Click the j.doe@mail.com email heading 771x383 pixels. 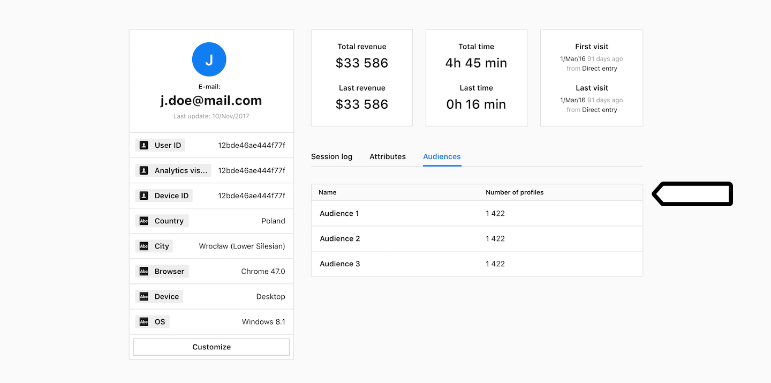point(211,100)
